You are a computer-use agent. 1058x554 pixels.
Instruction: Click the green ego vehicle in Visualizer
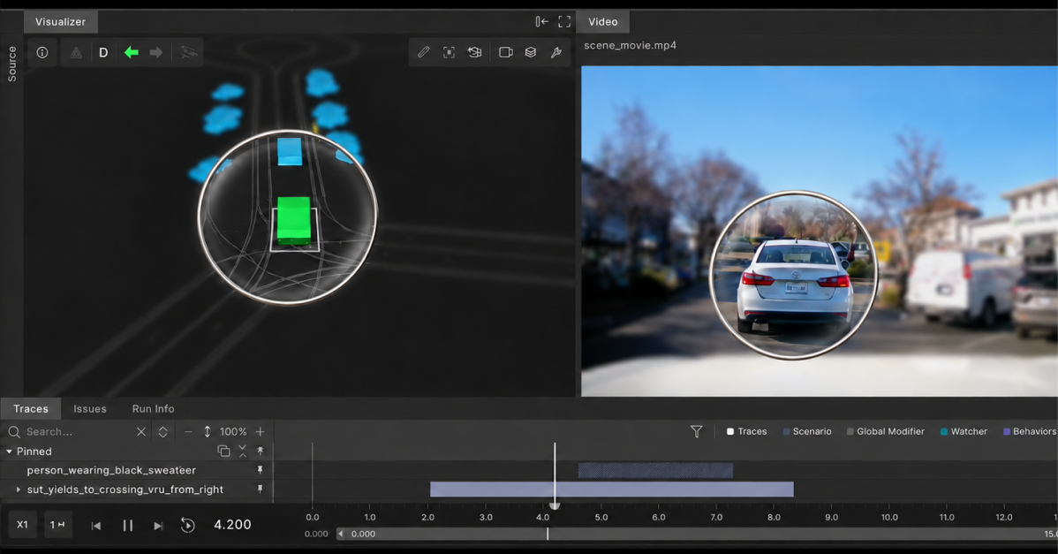[294, 220]
